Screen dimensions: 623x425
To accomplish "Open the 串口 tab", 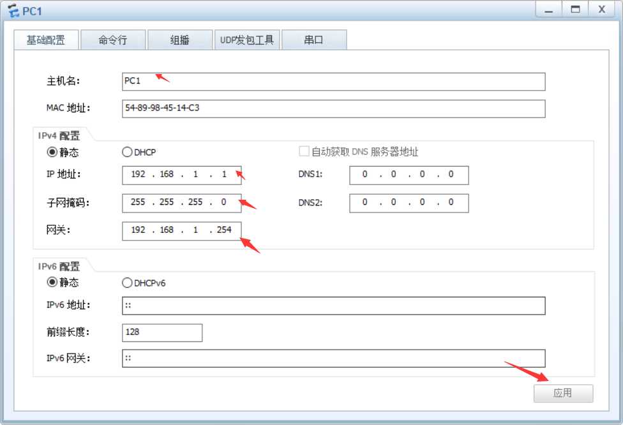I will 314,40.
